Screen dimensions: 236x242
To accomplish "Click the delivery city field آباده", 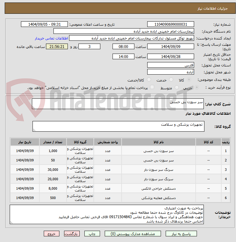I will [171, 72].
